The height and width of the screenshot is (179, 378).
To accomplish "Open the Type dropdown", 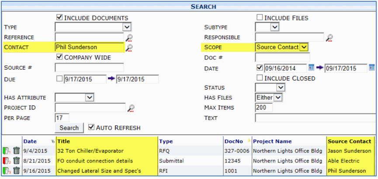I will (93, 27).
